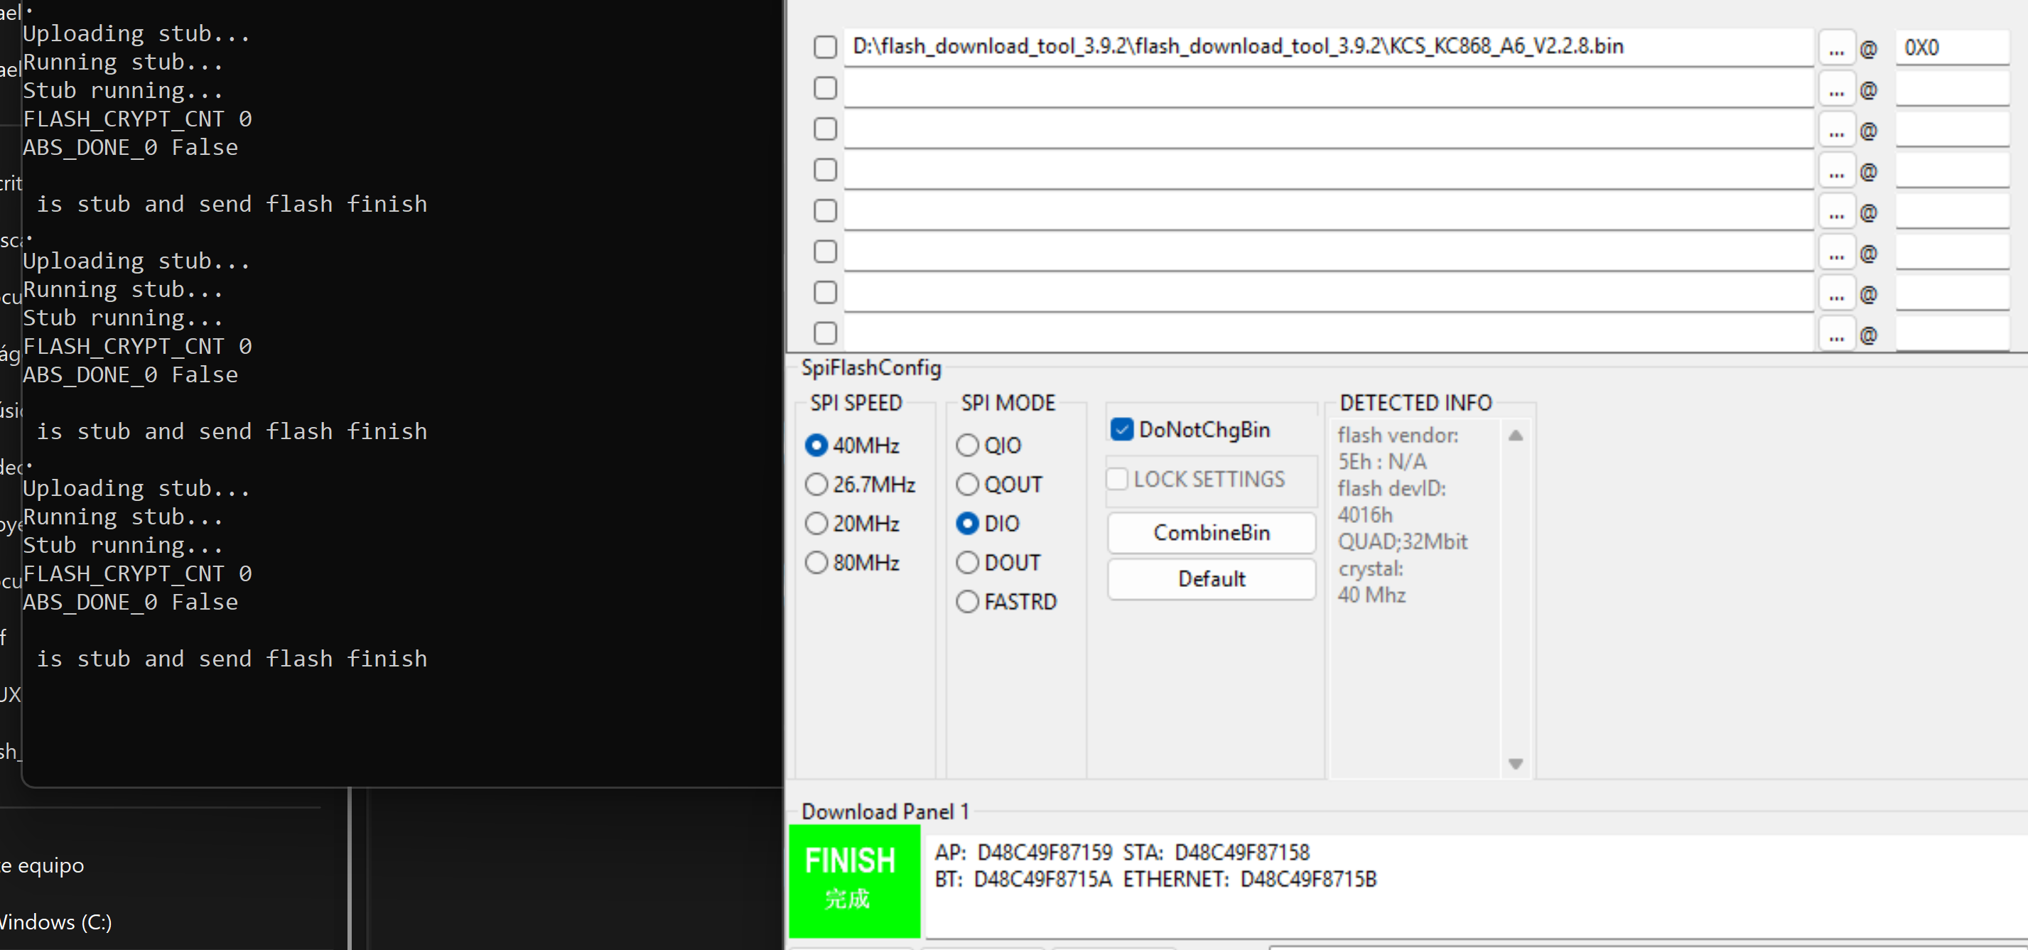Select DOUT SPI mode
2028x950 pixels.
967,562
